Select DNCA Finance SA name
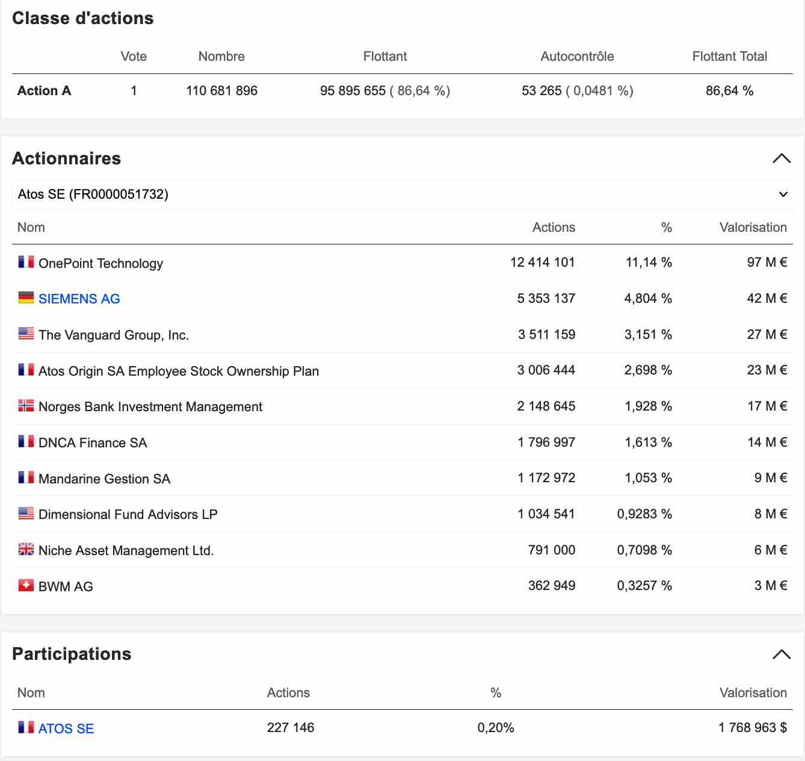This screenshot has height=761, width=805. point(93,443)
